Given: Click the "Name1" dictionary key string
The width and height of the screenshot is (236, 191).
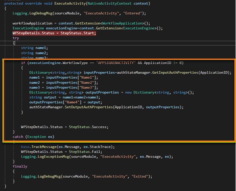Looking at the screenshot, I should (87, 77).
